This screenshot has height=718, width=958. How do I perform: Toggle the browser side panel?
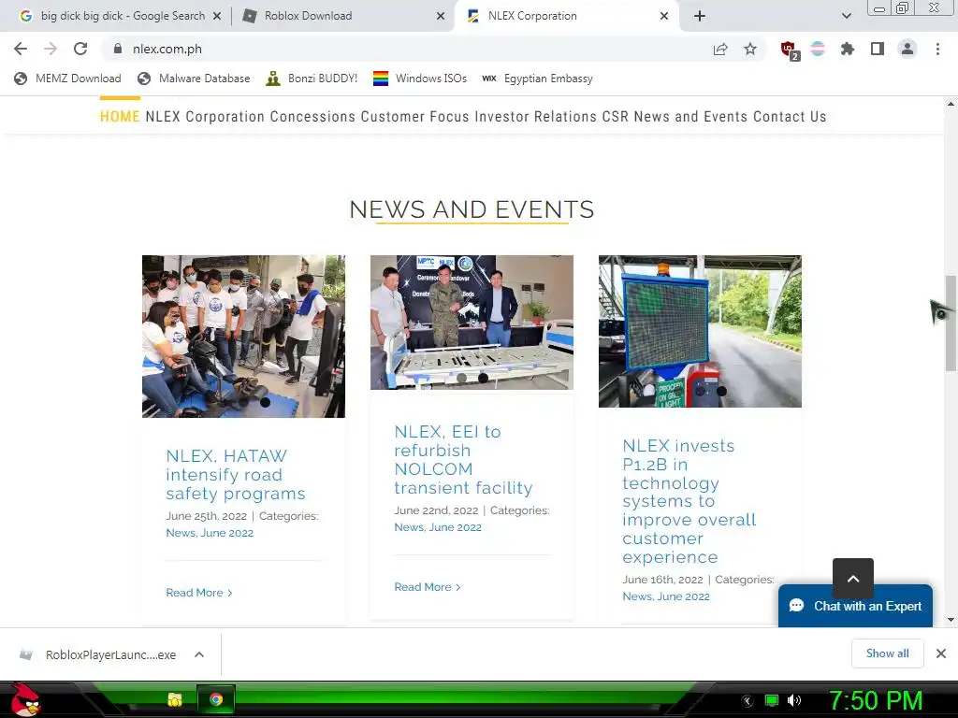[x=878, y=49]
